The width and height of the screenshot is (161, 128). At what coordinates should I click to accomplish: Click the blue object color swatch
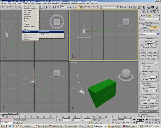coord(158,34)
